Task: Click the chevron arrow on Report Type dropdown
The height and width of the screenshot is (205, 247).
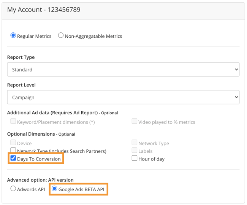Action: (x=236, y=70)
